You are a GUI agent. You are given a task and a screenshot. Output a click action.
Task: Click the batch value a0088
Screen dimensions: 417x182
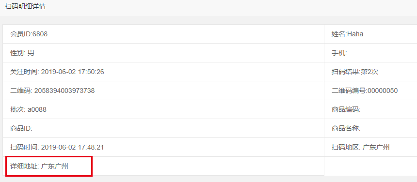click(37, 109)
